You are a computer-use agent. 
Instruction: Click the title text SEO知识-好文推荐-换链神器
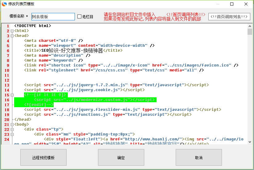coord(72,51)
